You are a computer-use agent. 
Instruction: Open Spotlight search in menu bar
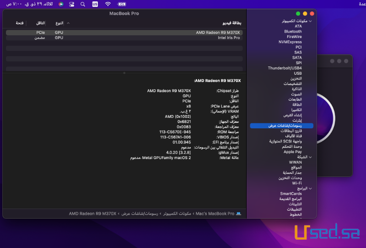pos(83,4)
